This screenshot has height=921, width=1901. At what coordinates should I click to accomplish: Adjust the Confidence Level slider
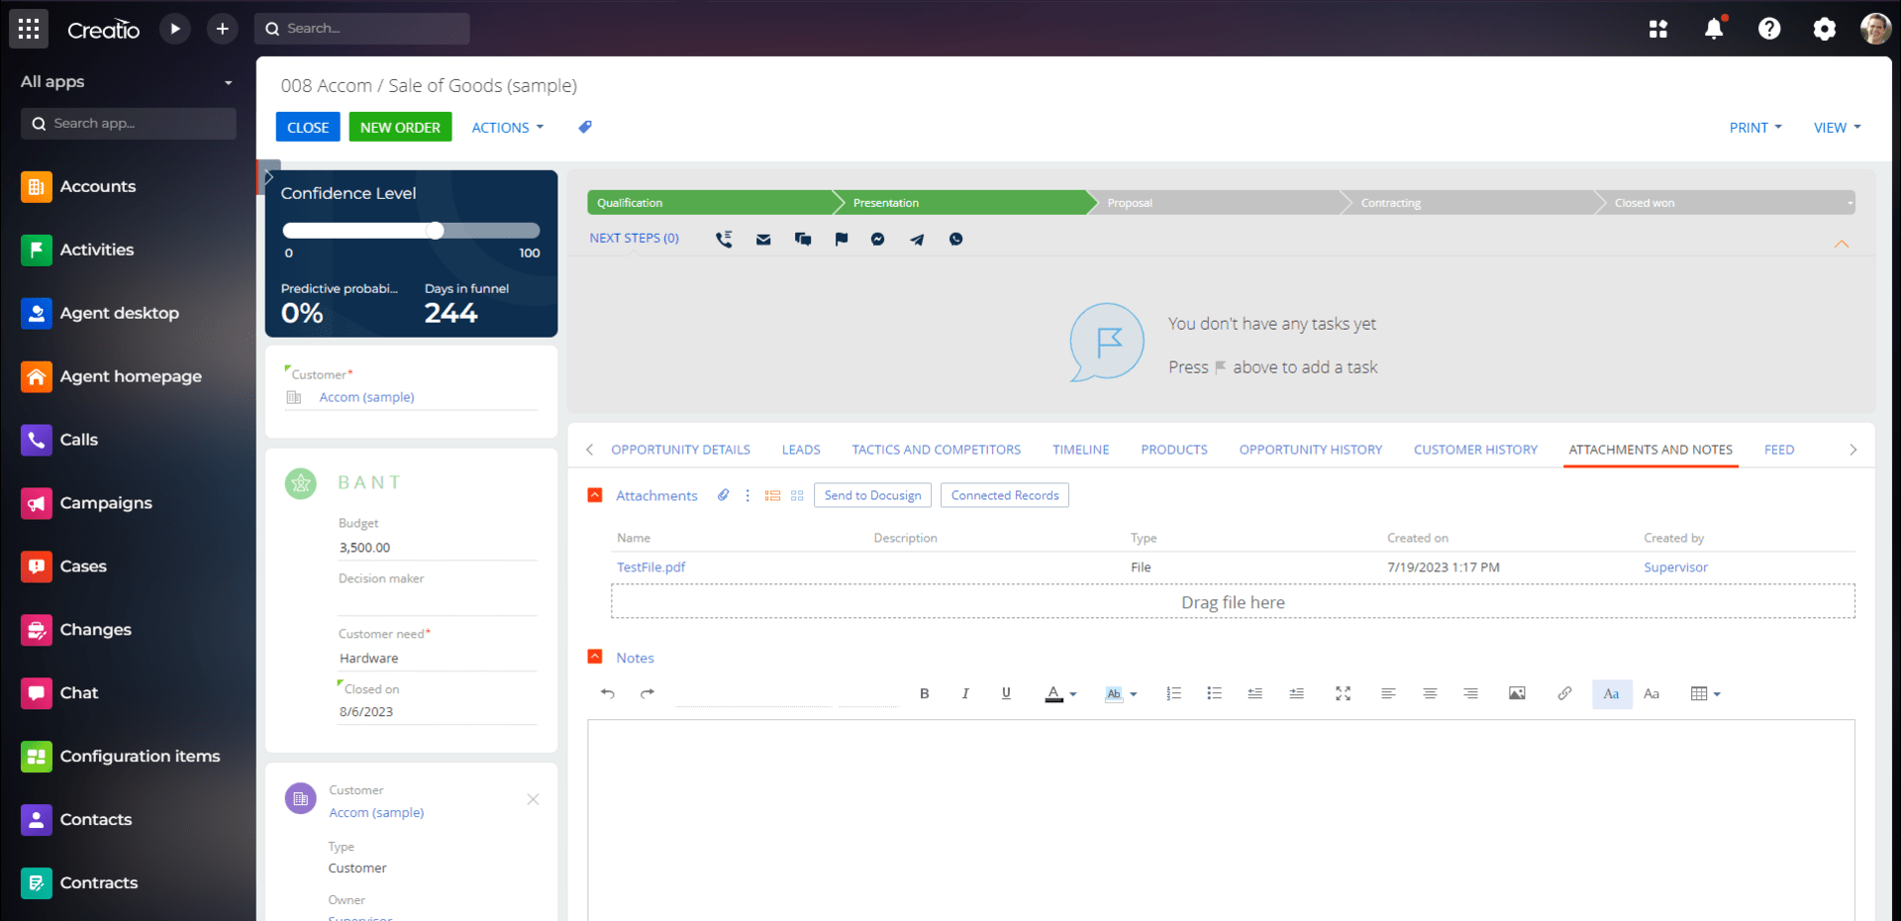click(x=434, y=230)
